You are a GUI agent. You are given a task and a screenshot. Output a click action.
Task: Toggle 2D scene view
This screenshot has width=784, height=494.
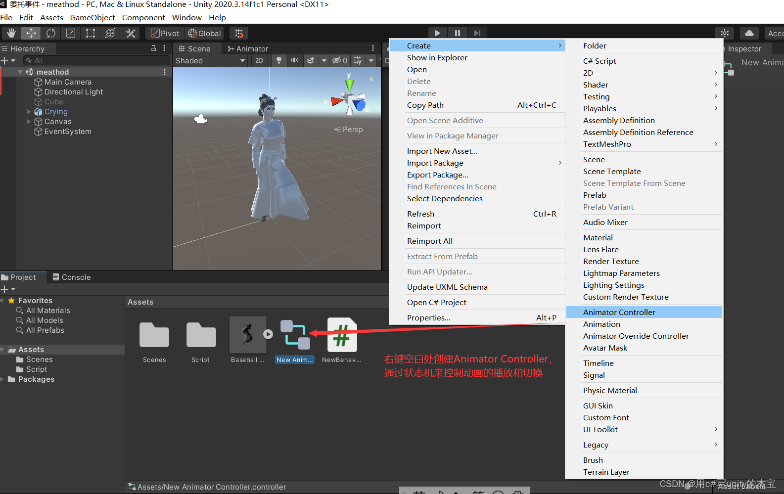[259, 60]
